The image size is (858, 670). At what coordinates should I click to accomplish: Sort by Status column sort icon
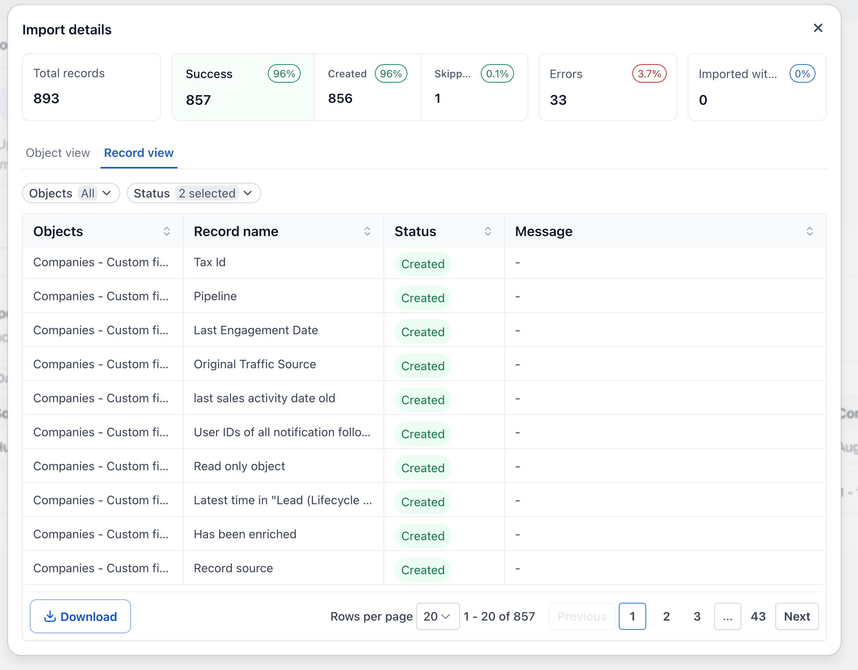click(487, 231)
